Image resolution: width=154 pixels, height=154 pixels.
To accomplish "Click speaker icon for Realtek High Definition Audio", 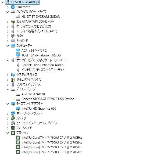I will point(18,65).
